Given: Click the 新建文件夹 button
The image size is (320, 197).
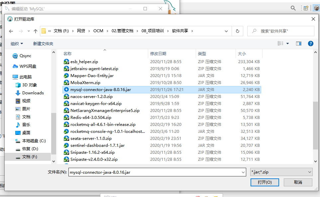Looking at the screenshot, I should tap(43, 44).
